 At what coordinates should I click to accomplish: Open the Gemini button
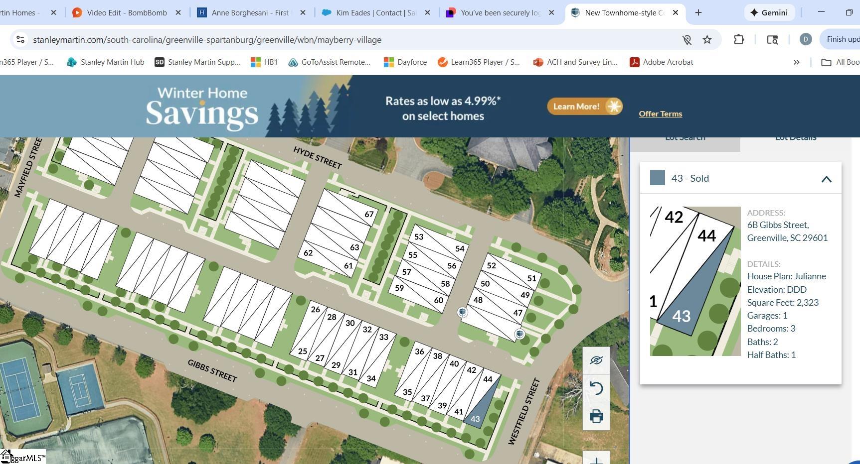[x=769, y=12]
